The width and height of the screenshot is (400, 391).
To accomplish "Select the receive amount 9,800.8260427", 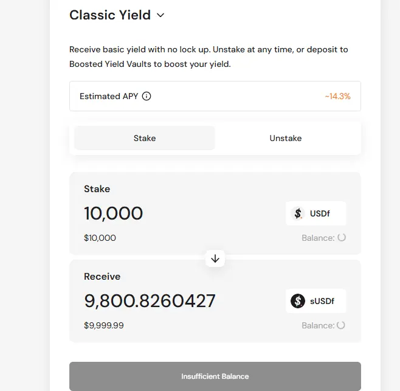I will coord(150,301).
